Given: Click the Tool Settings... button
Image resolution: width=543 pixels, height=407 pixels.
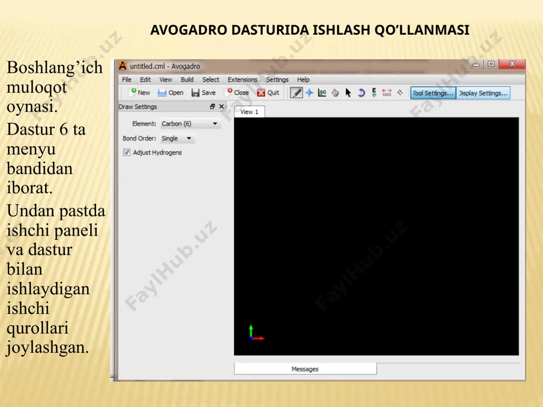Looking at the screenshot, I should pyautogui.click(x=433, y=93).
